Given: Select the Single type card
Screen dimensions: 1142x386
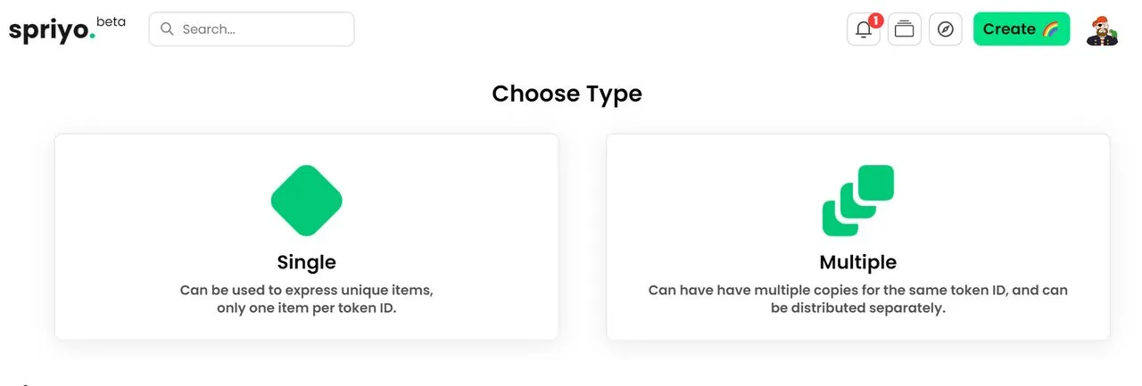Looking at the screenshot, I should click(x=307, y=237).
